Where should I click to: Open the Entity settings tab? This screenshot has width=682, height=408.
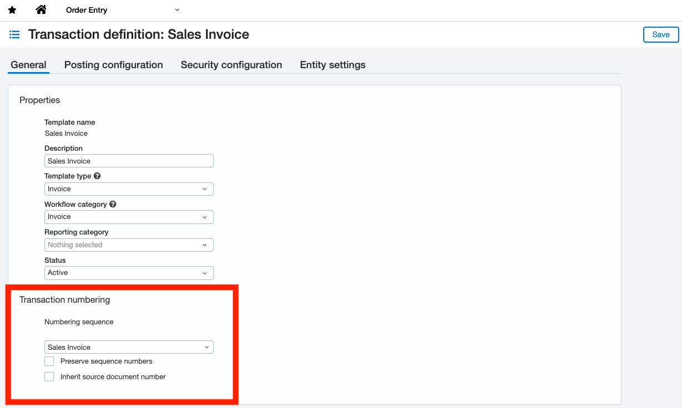(x=332, y=65)
